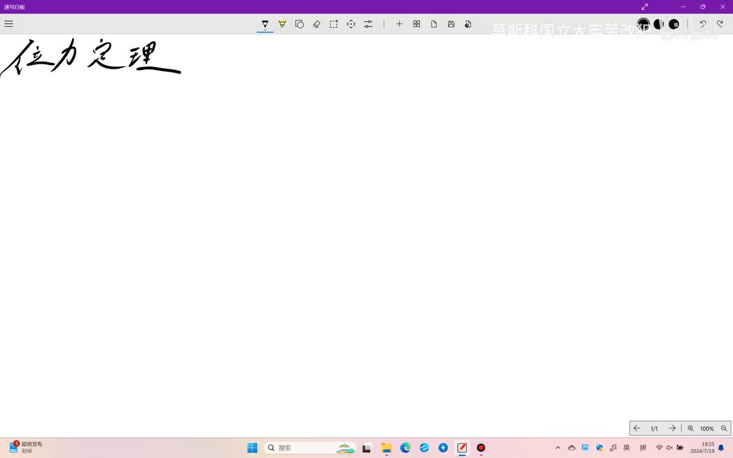The height and width of the screenshot is (458, 733).
Task: Pick the third black circle swatch
Action: click(674, 24)
